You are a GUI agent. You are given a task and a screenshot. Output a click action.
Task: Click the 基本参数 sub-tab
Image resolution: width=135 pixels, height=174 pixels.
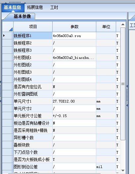22,17
